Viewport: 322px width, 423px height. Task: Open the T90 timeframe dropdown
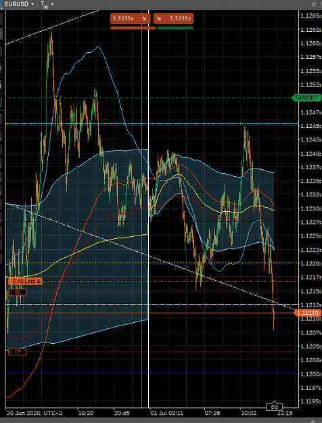click(x=47, y=4)
